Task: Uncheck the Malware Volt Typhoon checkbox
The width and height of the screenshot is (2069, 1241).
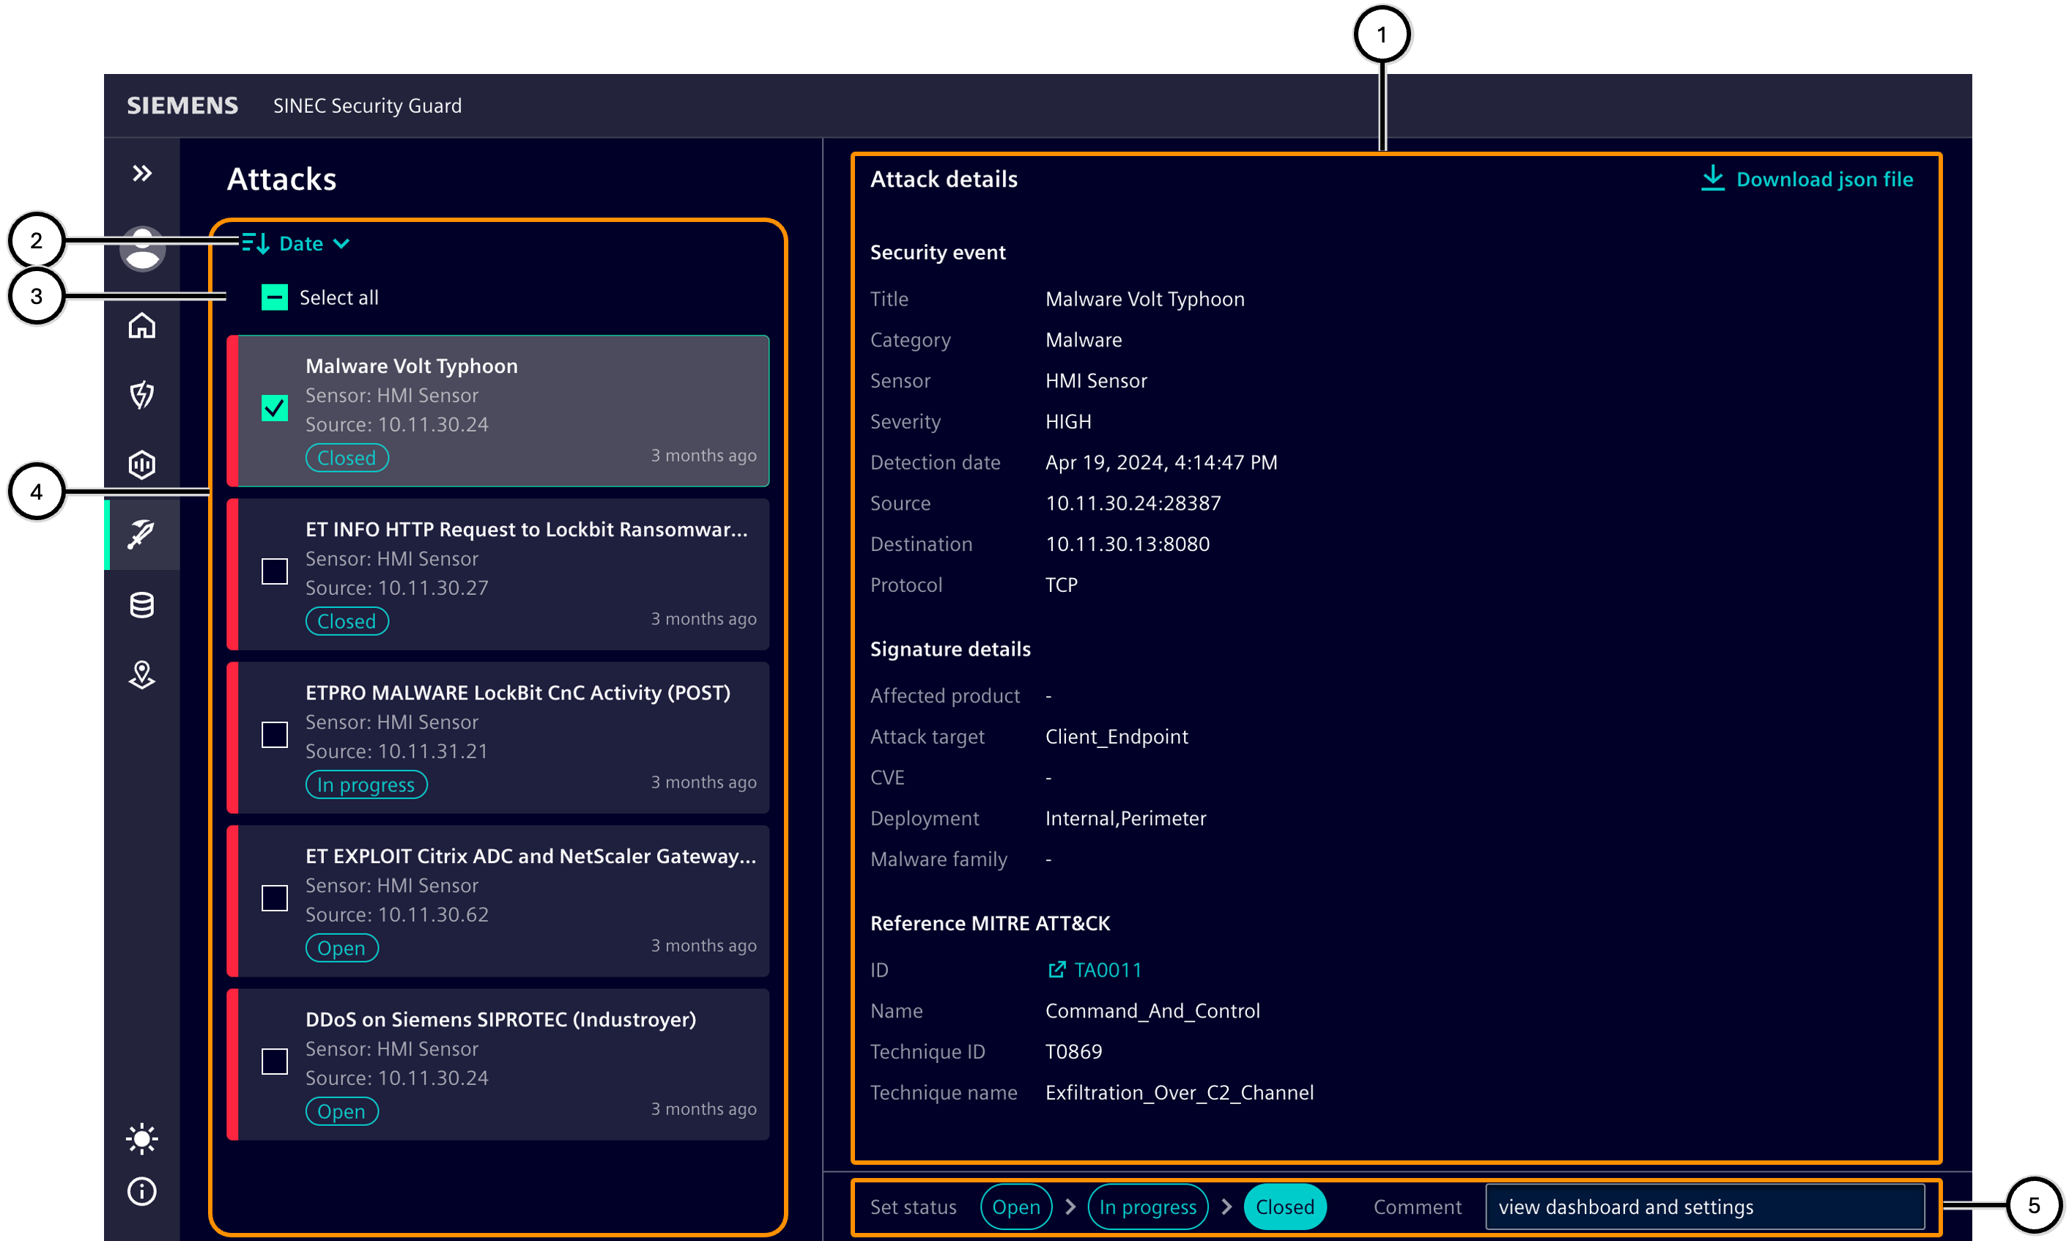Action: click(274, 408)
